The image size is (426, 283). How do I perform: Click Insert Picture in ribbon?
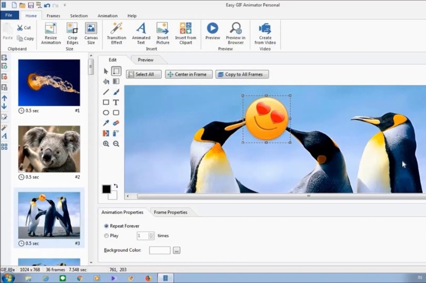163,33
